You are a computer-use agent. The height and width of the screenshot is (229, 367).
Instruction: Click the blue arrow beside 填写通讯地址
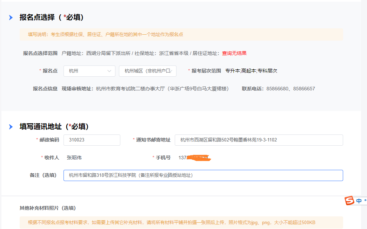coord(11,127)
